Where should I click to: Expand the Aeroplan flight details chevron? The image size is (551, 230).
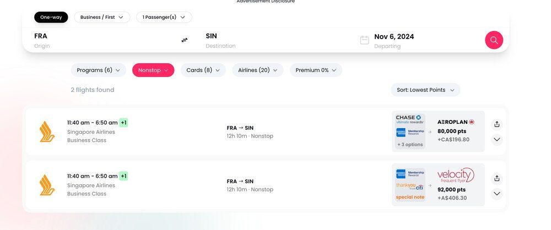click(496, 140)
